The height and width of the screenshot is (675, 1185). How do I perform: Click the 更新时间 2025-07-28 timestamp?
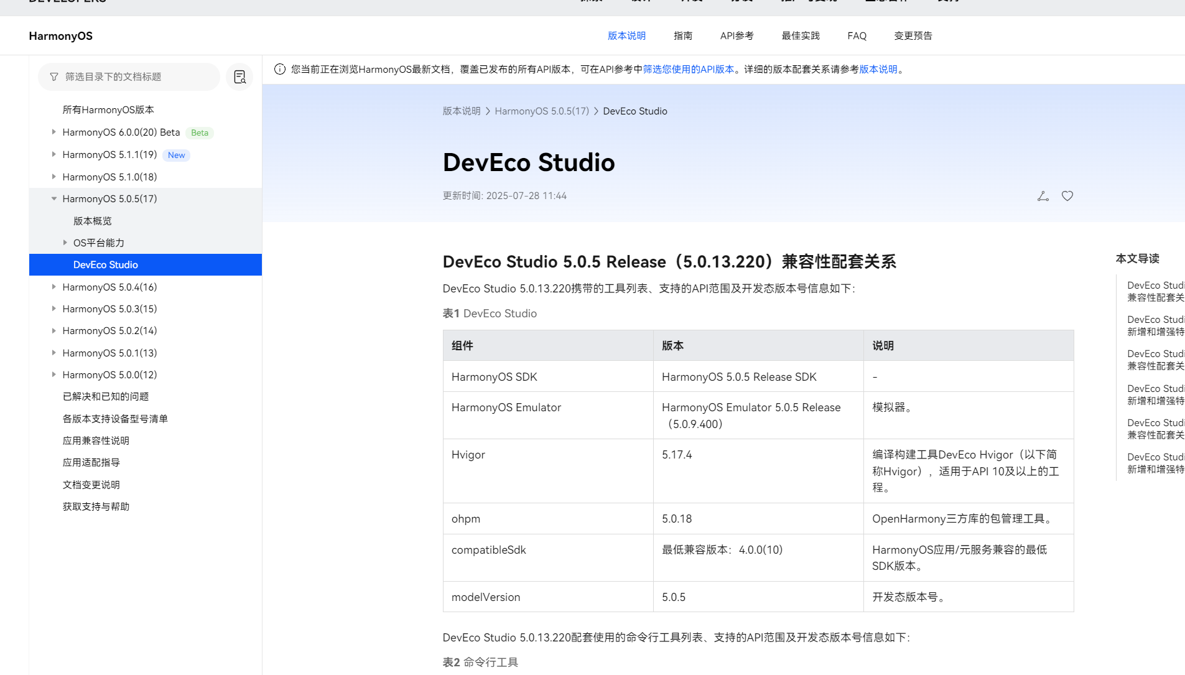504,196
